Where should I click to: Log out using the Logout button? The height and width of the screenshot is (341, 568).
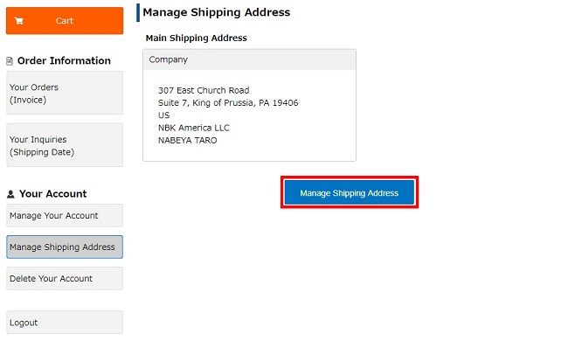(x=65, y=322)
